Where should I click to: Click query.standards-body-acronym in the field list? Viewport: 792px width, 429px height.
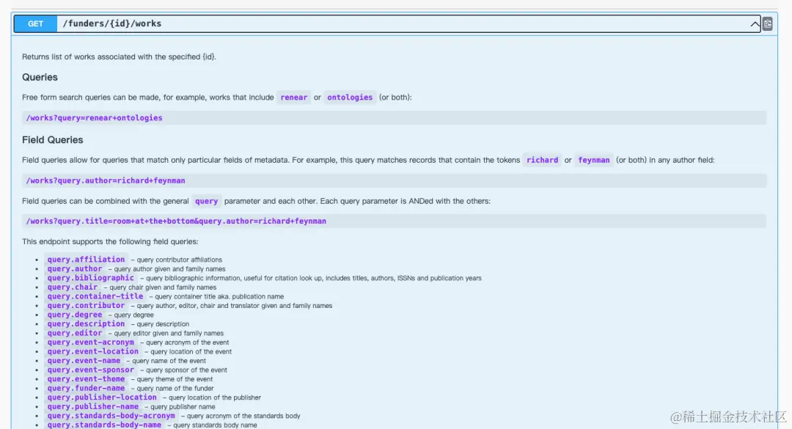[x=111, y=415]
